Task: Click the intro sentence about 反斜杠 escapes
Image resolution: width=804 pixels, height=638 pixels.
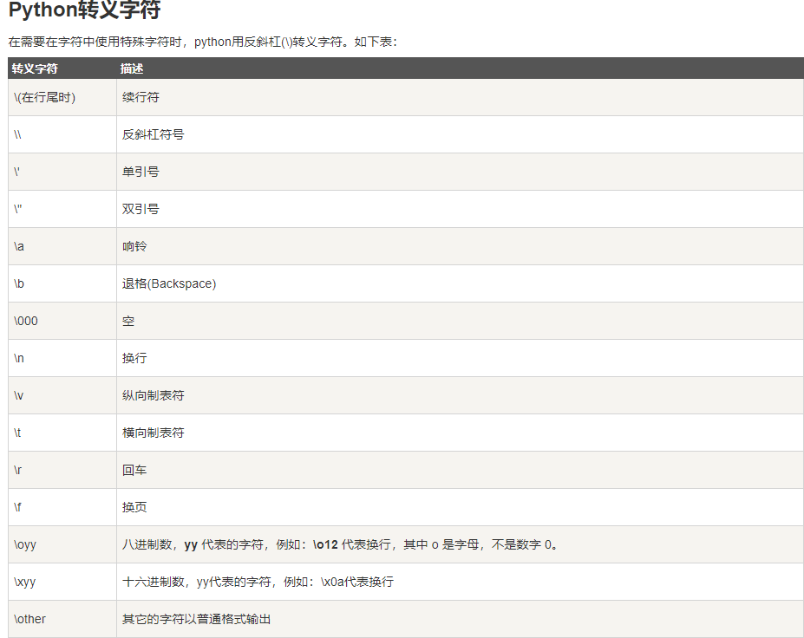Action: coord(203,42)
